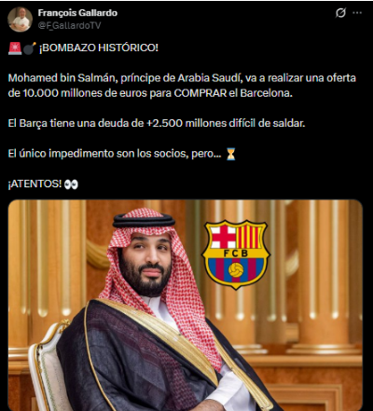Click the Grok explain-post icon
The image size is (373, 411).
point(340,13)
